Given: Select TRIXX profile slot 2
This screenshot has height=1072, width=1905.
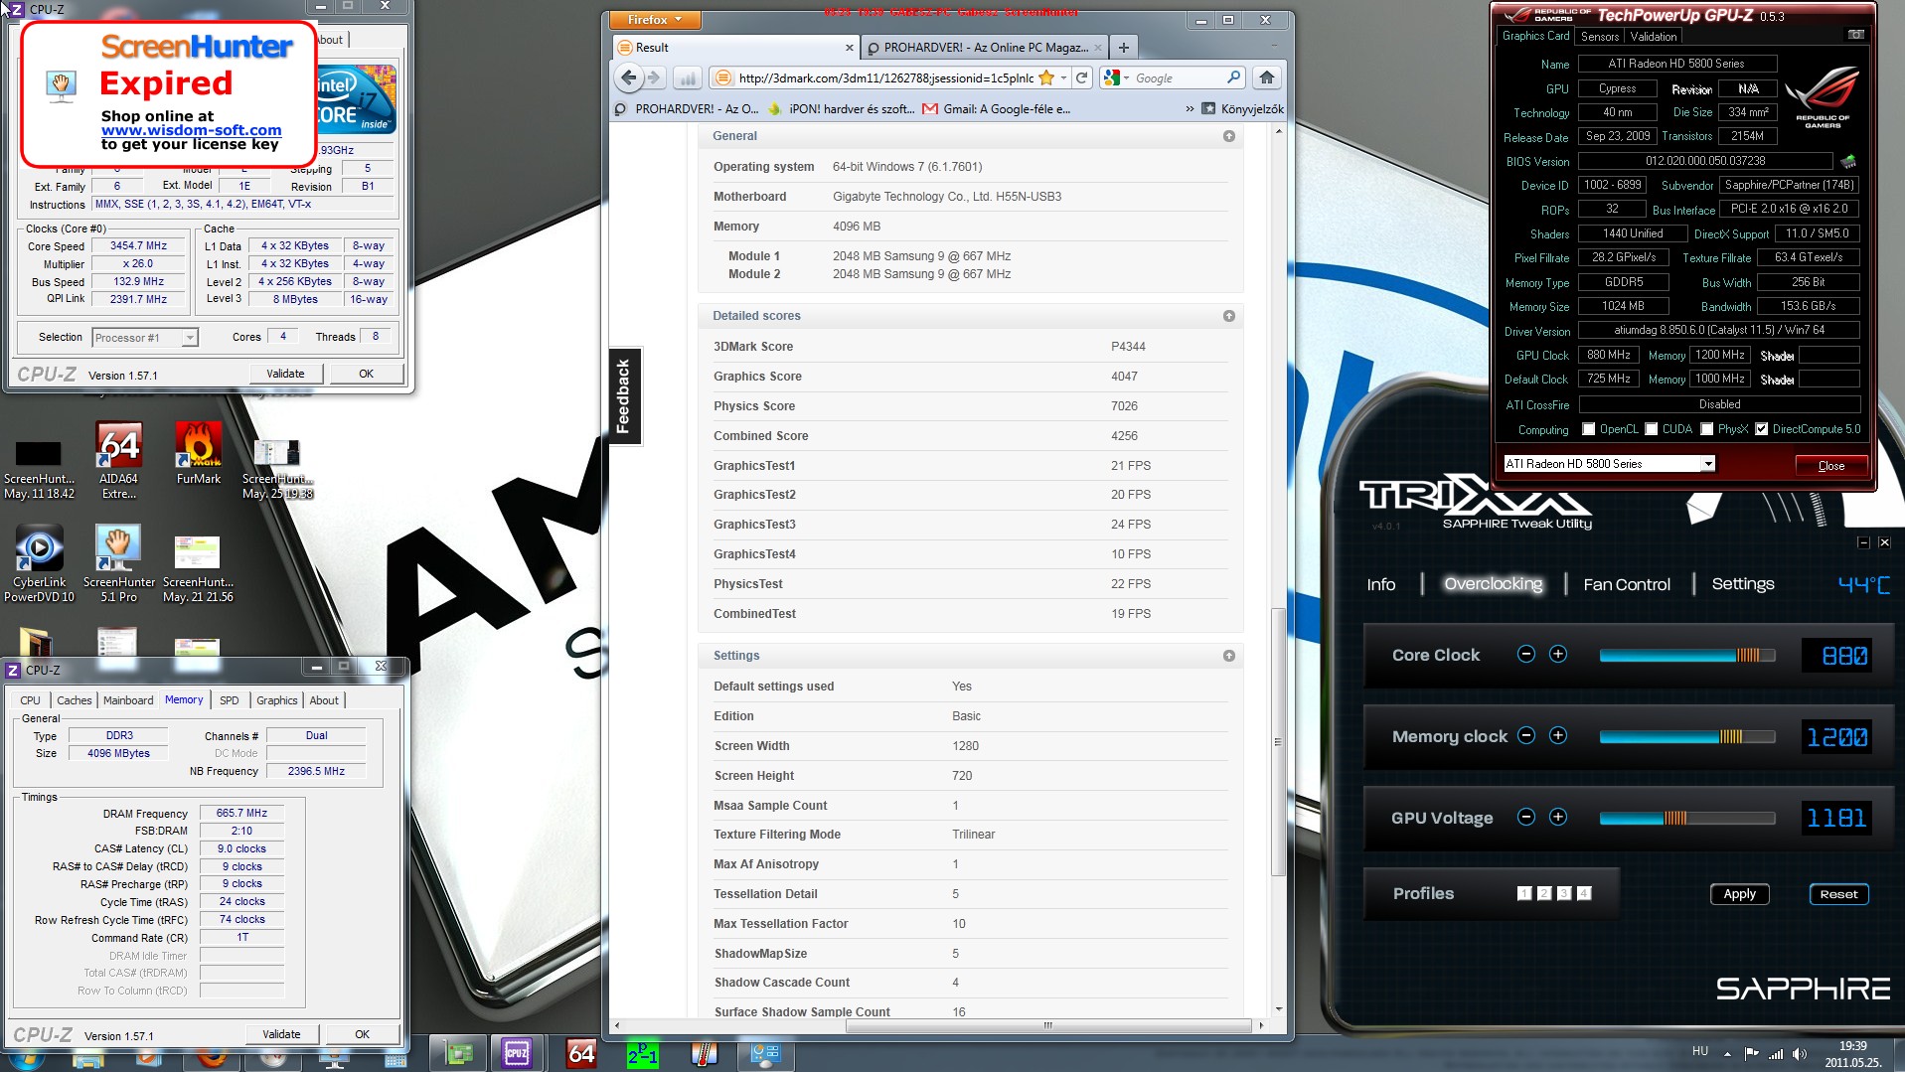Looking at the screenshot, I should (x=1544, y=893).
